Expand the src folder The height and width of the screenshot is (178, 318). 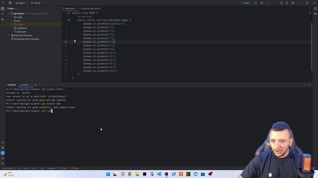click(12, 21)
